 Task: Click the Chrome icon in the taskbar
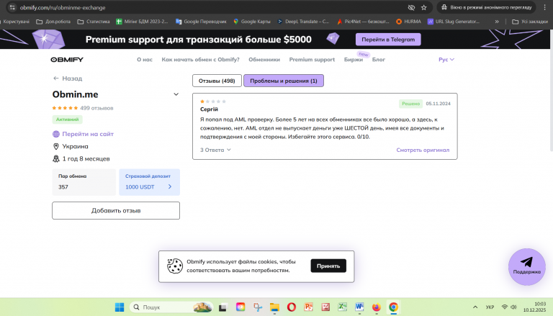coord(393,307)
